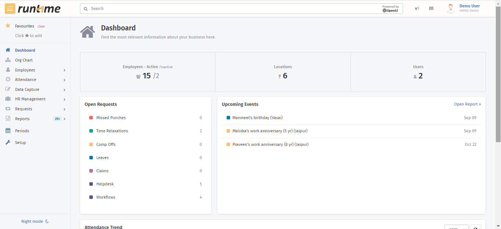Click the red Missed Punches color square
This screenshot has width=501, height=229.
(91, 118)
